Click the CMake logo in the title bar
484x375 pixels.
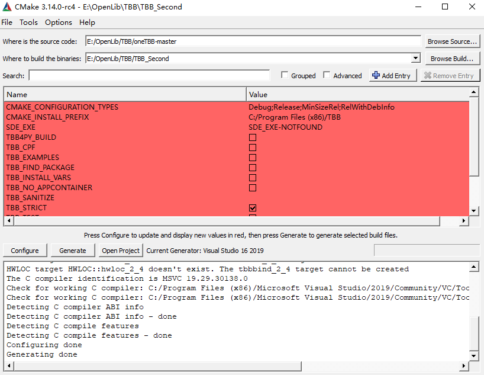(x=8, y=7)
